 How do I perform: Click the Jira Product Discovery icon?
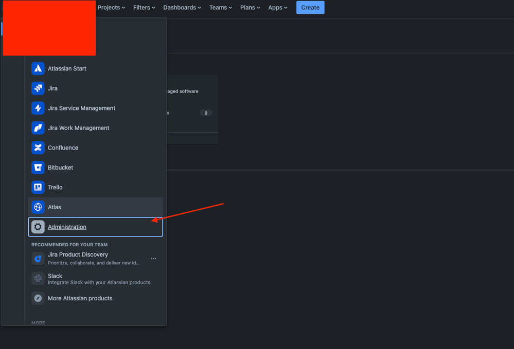click(38, 259)
